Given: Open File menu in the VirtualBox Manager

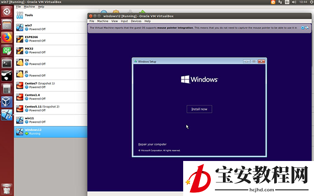Looking at the screenshot, I should pyautogui.click(x=18, y=7).
